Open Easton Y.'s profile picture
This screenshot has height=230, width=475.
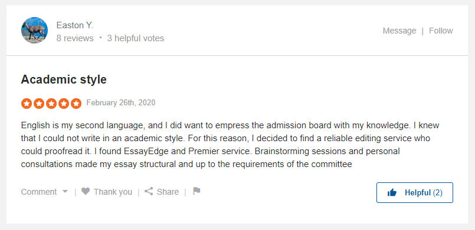click(34, 30)
